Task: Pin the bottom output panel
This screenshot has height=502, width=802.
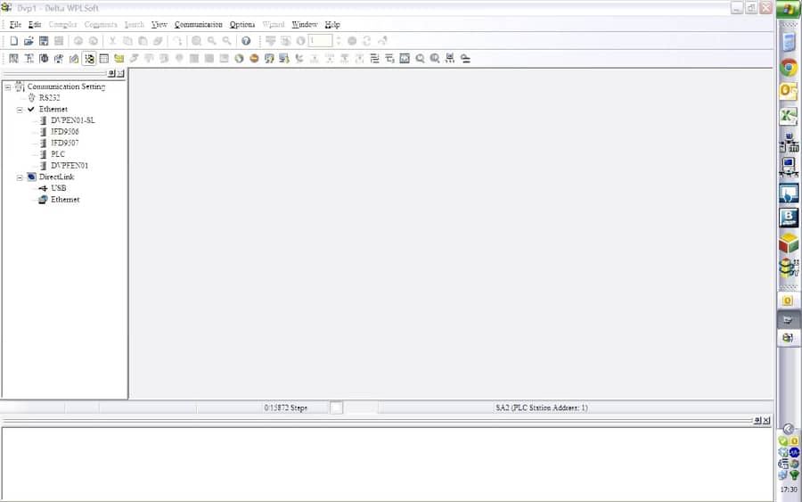Action: (x=757, y=421)
